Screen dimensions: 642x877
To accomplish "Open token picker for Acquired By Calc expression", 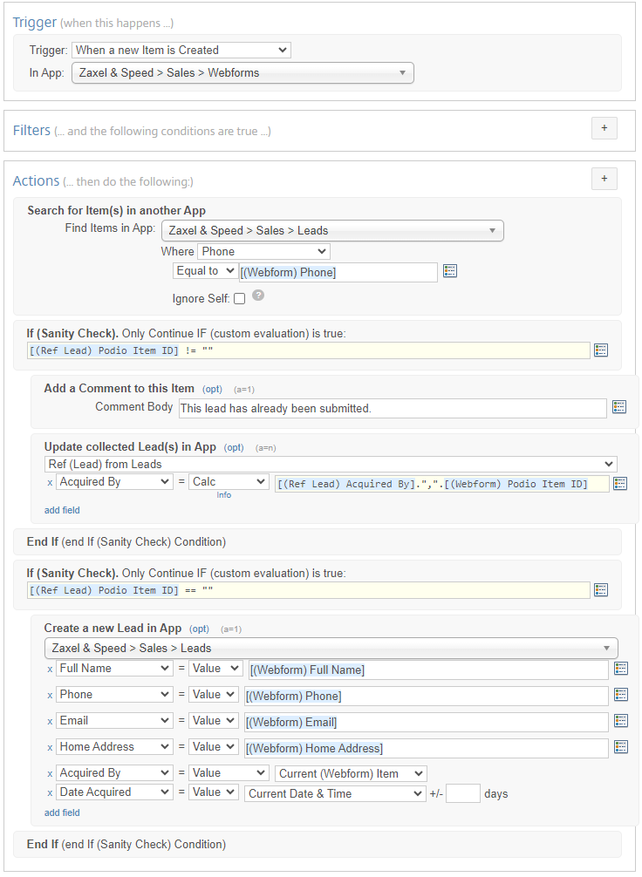I will (x=620, y=483).
